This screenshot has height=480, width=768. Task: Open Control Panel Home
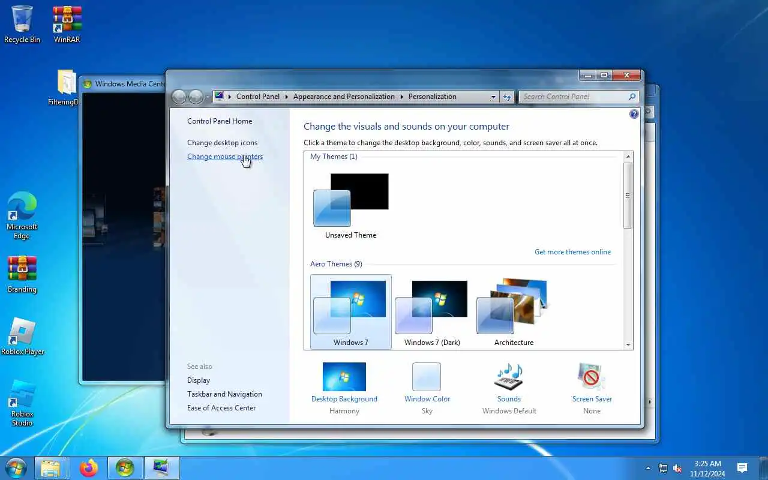[x=220, y=121]
